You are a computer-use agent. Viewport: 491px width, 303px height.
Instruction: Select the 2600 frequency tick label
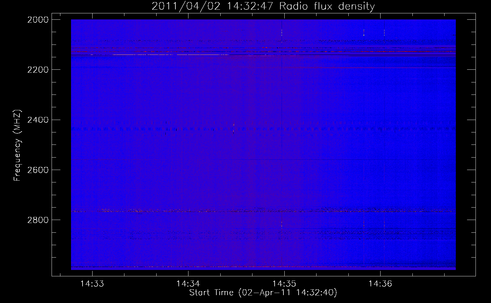tap(38, 170)
